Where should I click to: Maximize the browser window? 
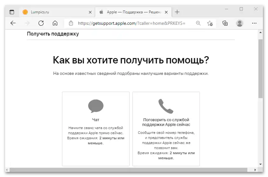241,9
